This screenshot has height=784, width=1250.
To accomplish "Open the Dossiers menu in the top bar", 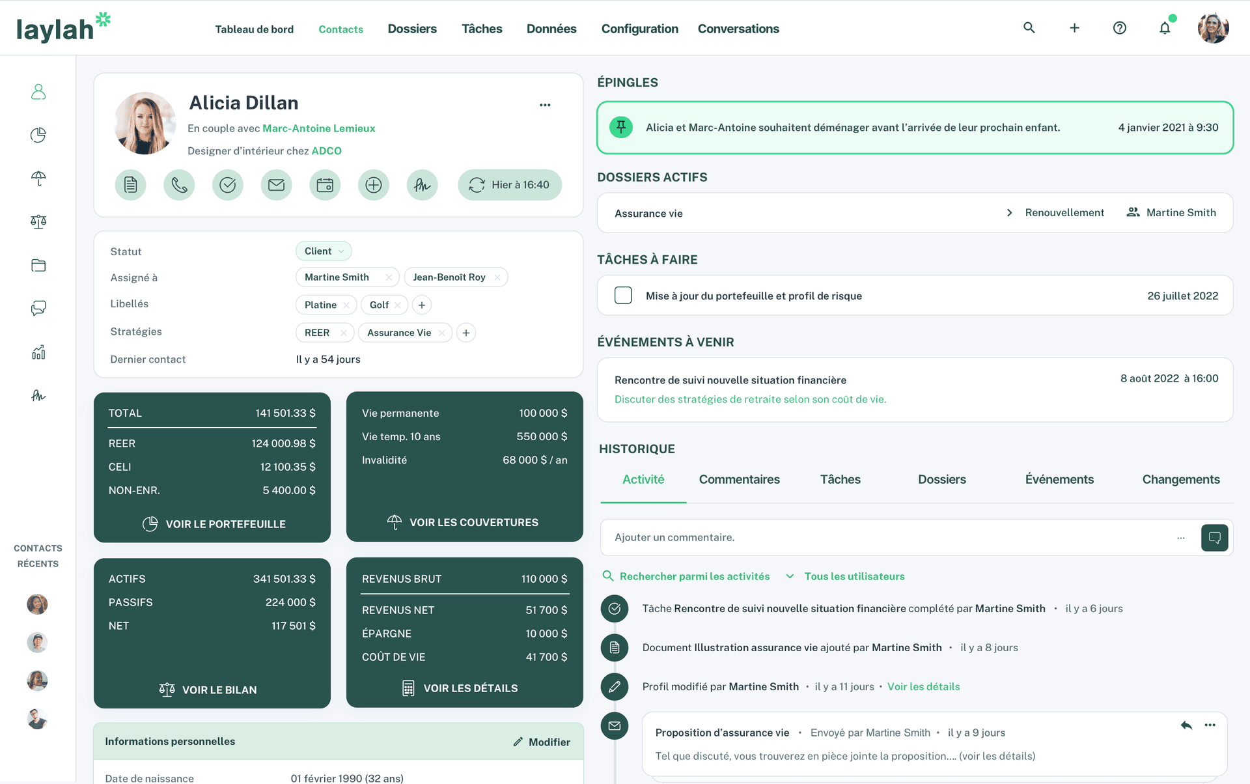I will (x=412, y=29).
